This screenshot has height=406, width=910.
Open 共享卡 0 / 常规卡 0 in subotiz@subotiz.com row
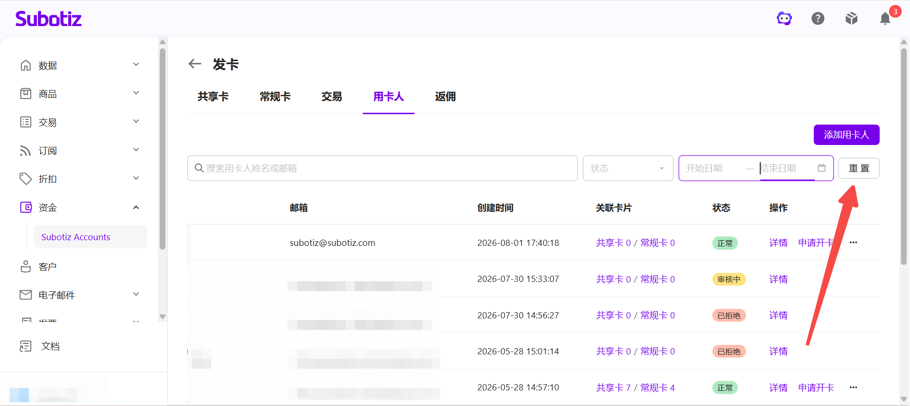pyautogui.click(x=635, y=243)
